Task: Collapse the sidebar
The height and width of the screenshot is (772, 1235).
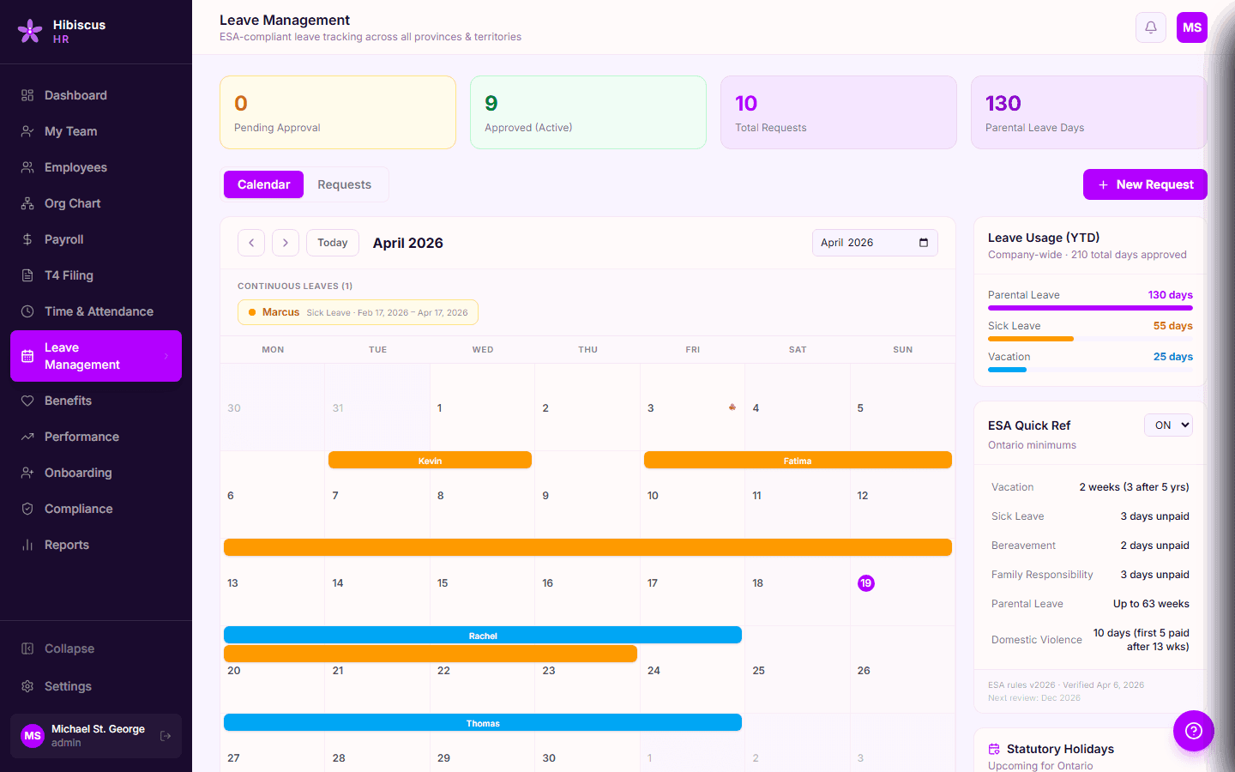Action: coord(96,648)
